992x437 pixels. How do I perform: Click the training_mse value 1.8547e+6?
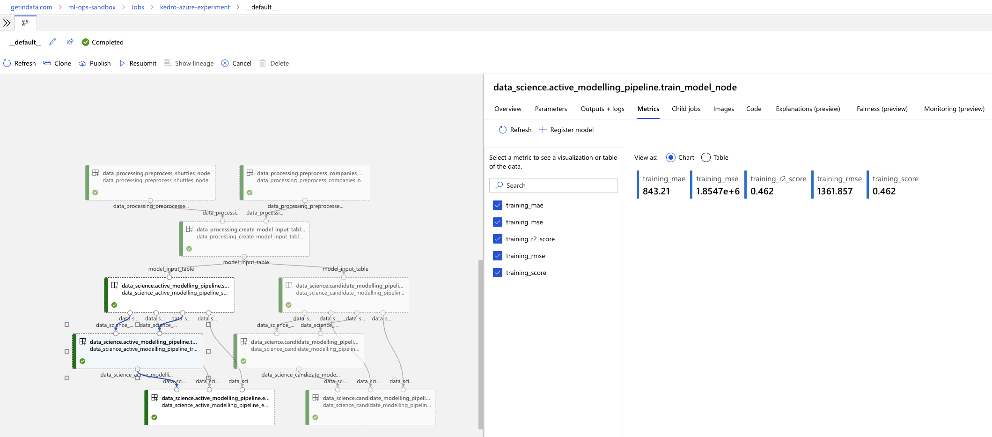(x=718, y=191)
